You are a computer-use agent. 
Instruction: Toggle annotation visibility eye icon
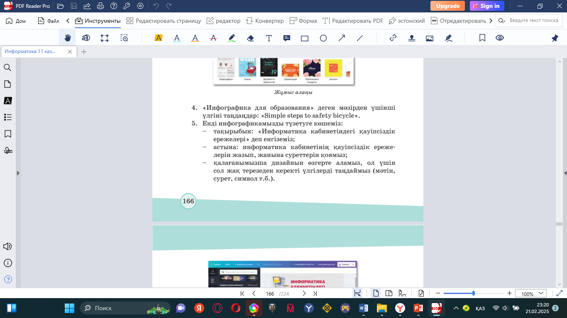(500, 38)
